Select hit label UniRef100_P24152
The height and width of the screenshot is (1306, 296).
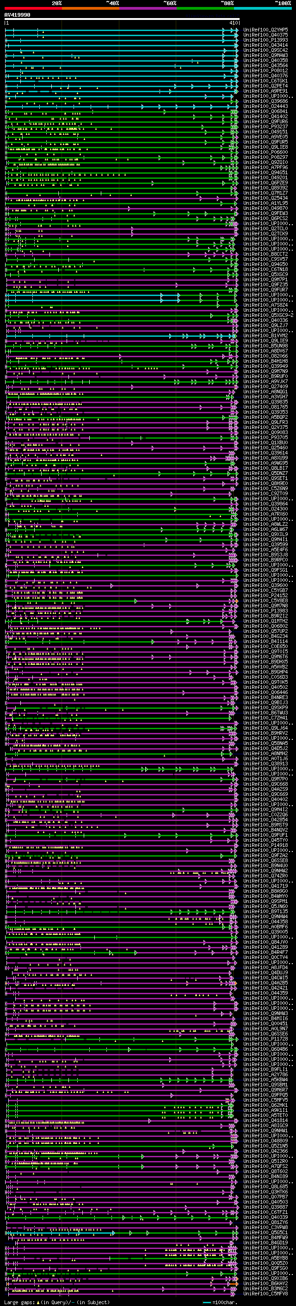coord(265,596)
